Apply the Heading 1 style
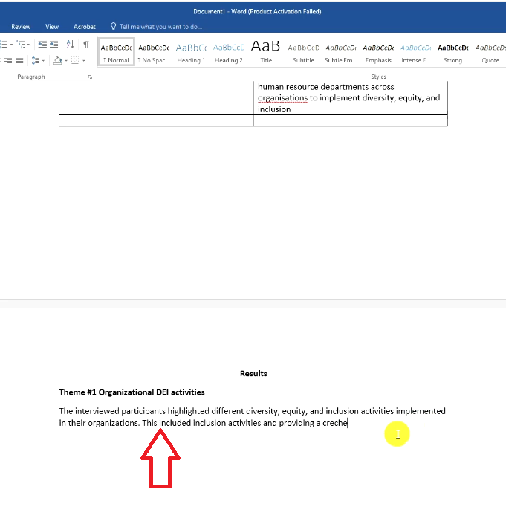506x527 pixels. tap(191, 52)
